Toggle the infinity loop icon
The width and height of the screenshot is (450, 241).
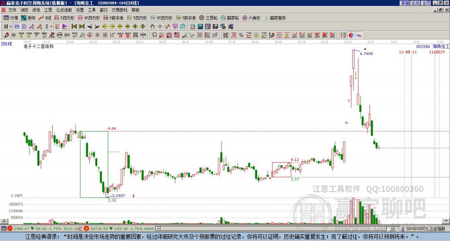coord(359,35)
